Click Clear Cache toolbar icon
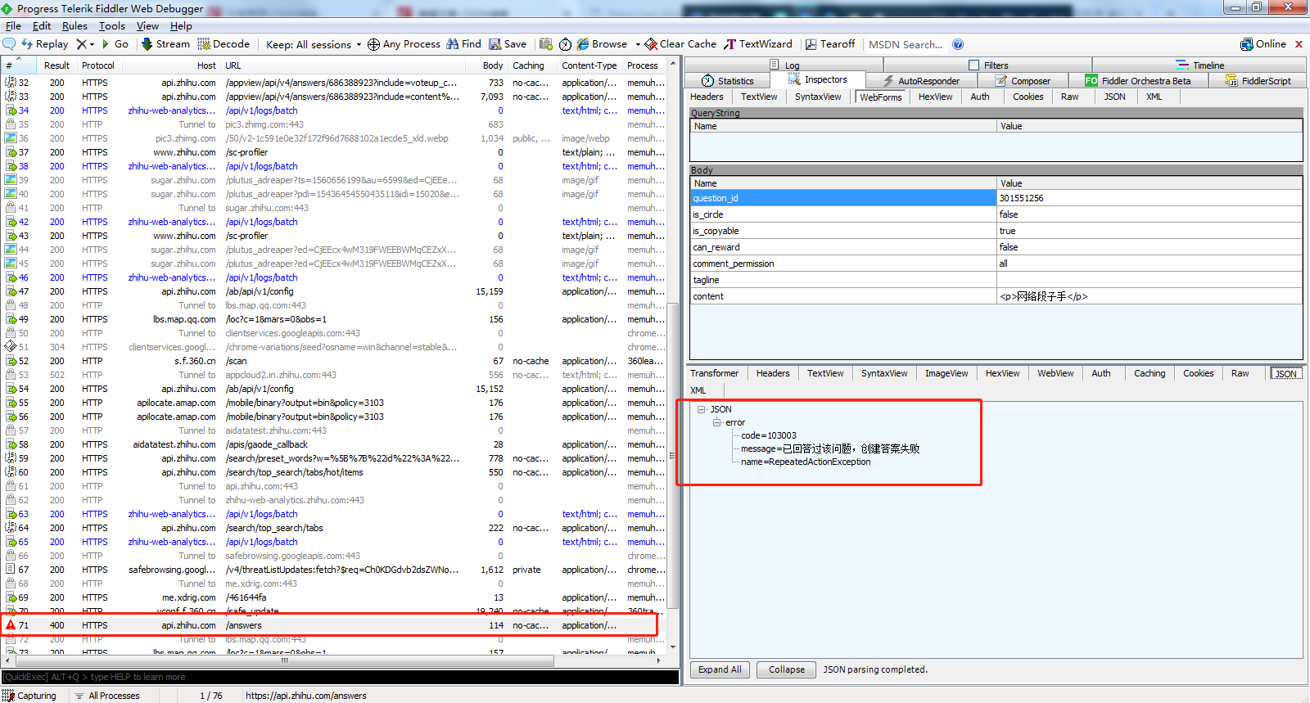 (x=651, y=44)
